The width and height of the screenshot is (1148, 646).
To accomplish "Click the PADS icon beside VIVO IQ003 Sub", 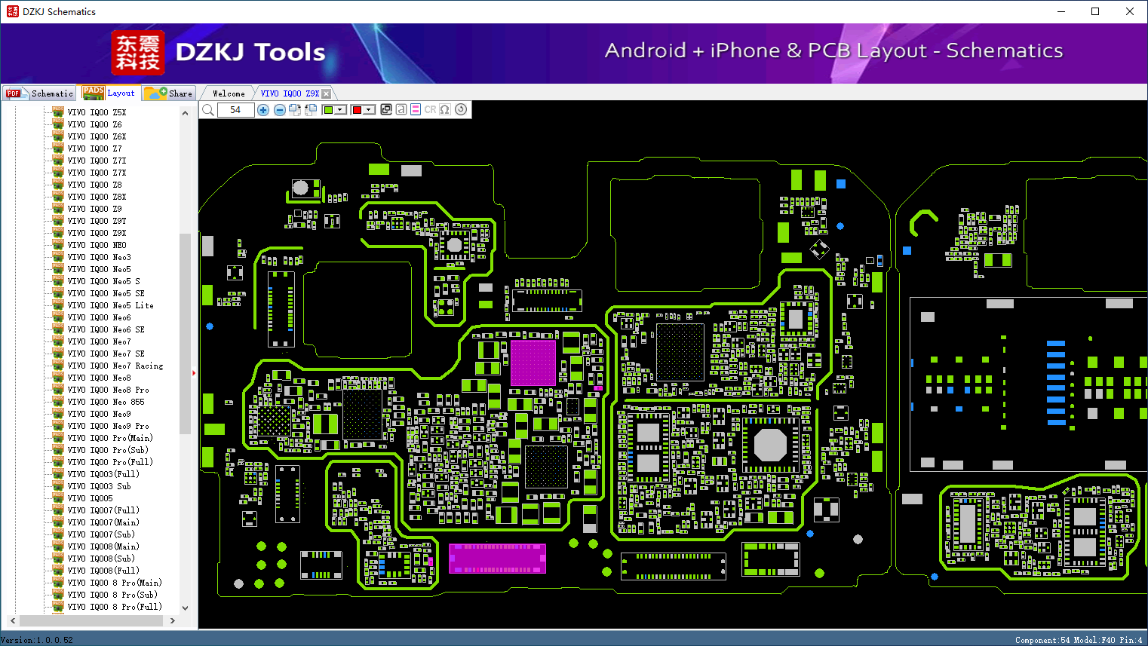I will tap(58, 486).
